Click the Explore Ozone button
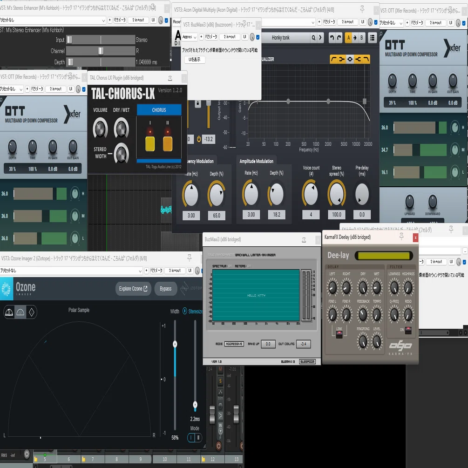 point(133,289)
